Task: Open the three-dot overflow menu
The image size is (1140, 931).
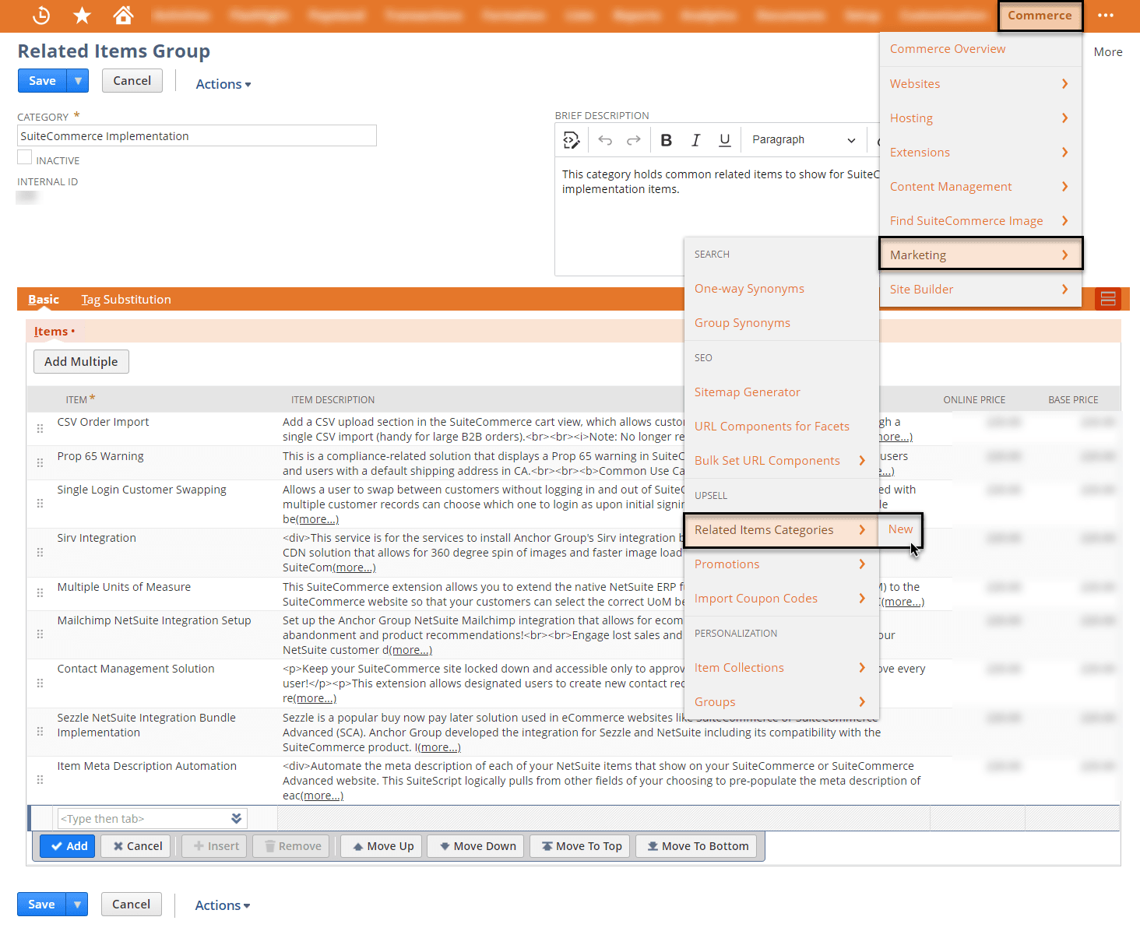Action: [1105, 15]
